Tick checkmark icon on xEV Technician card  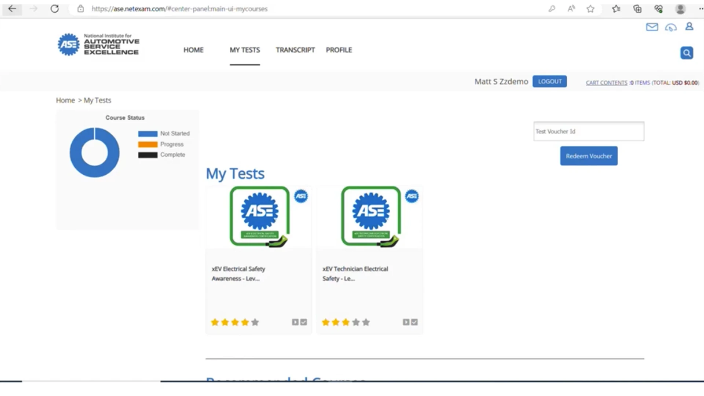click(x=414, y=322)
